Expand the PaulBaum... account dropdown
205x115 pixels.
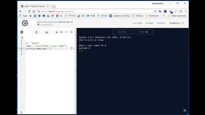pos(176,23)
